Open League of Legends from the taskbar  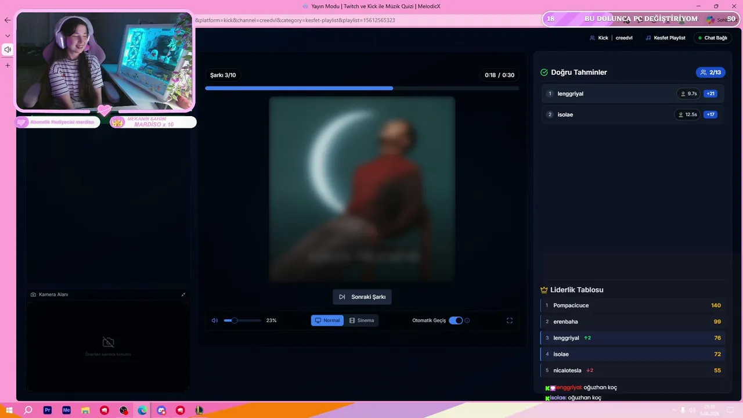click(199, 410)
